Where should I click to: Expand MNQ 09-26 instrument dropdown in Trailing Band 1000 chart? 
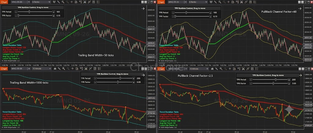click(x=29, y=69)
